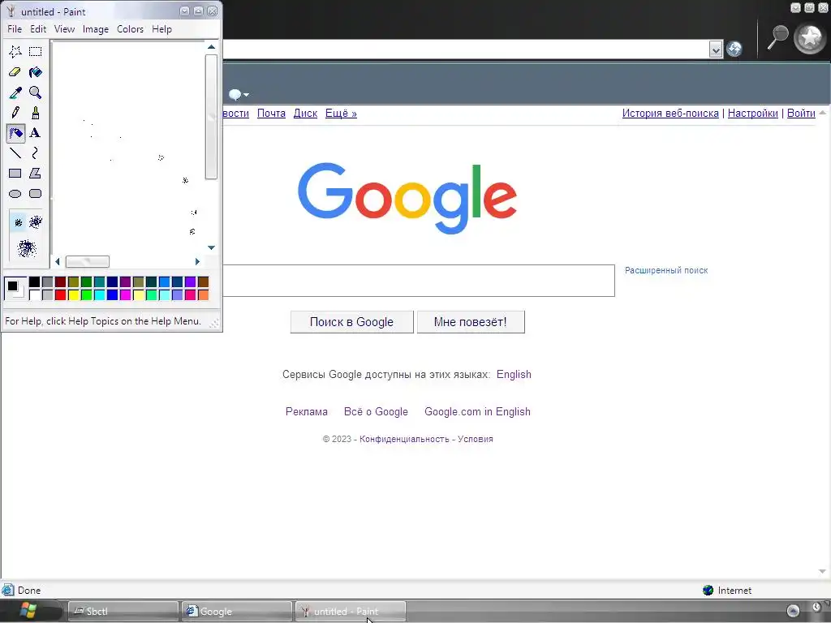Pick the magenta color swatch in Paint
Image resolution: width=831 pixels, height=623 pixels.
[x=125, y=294]
